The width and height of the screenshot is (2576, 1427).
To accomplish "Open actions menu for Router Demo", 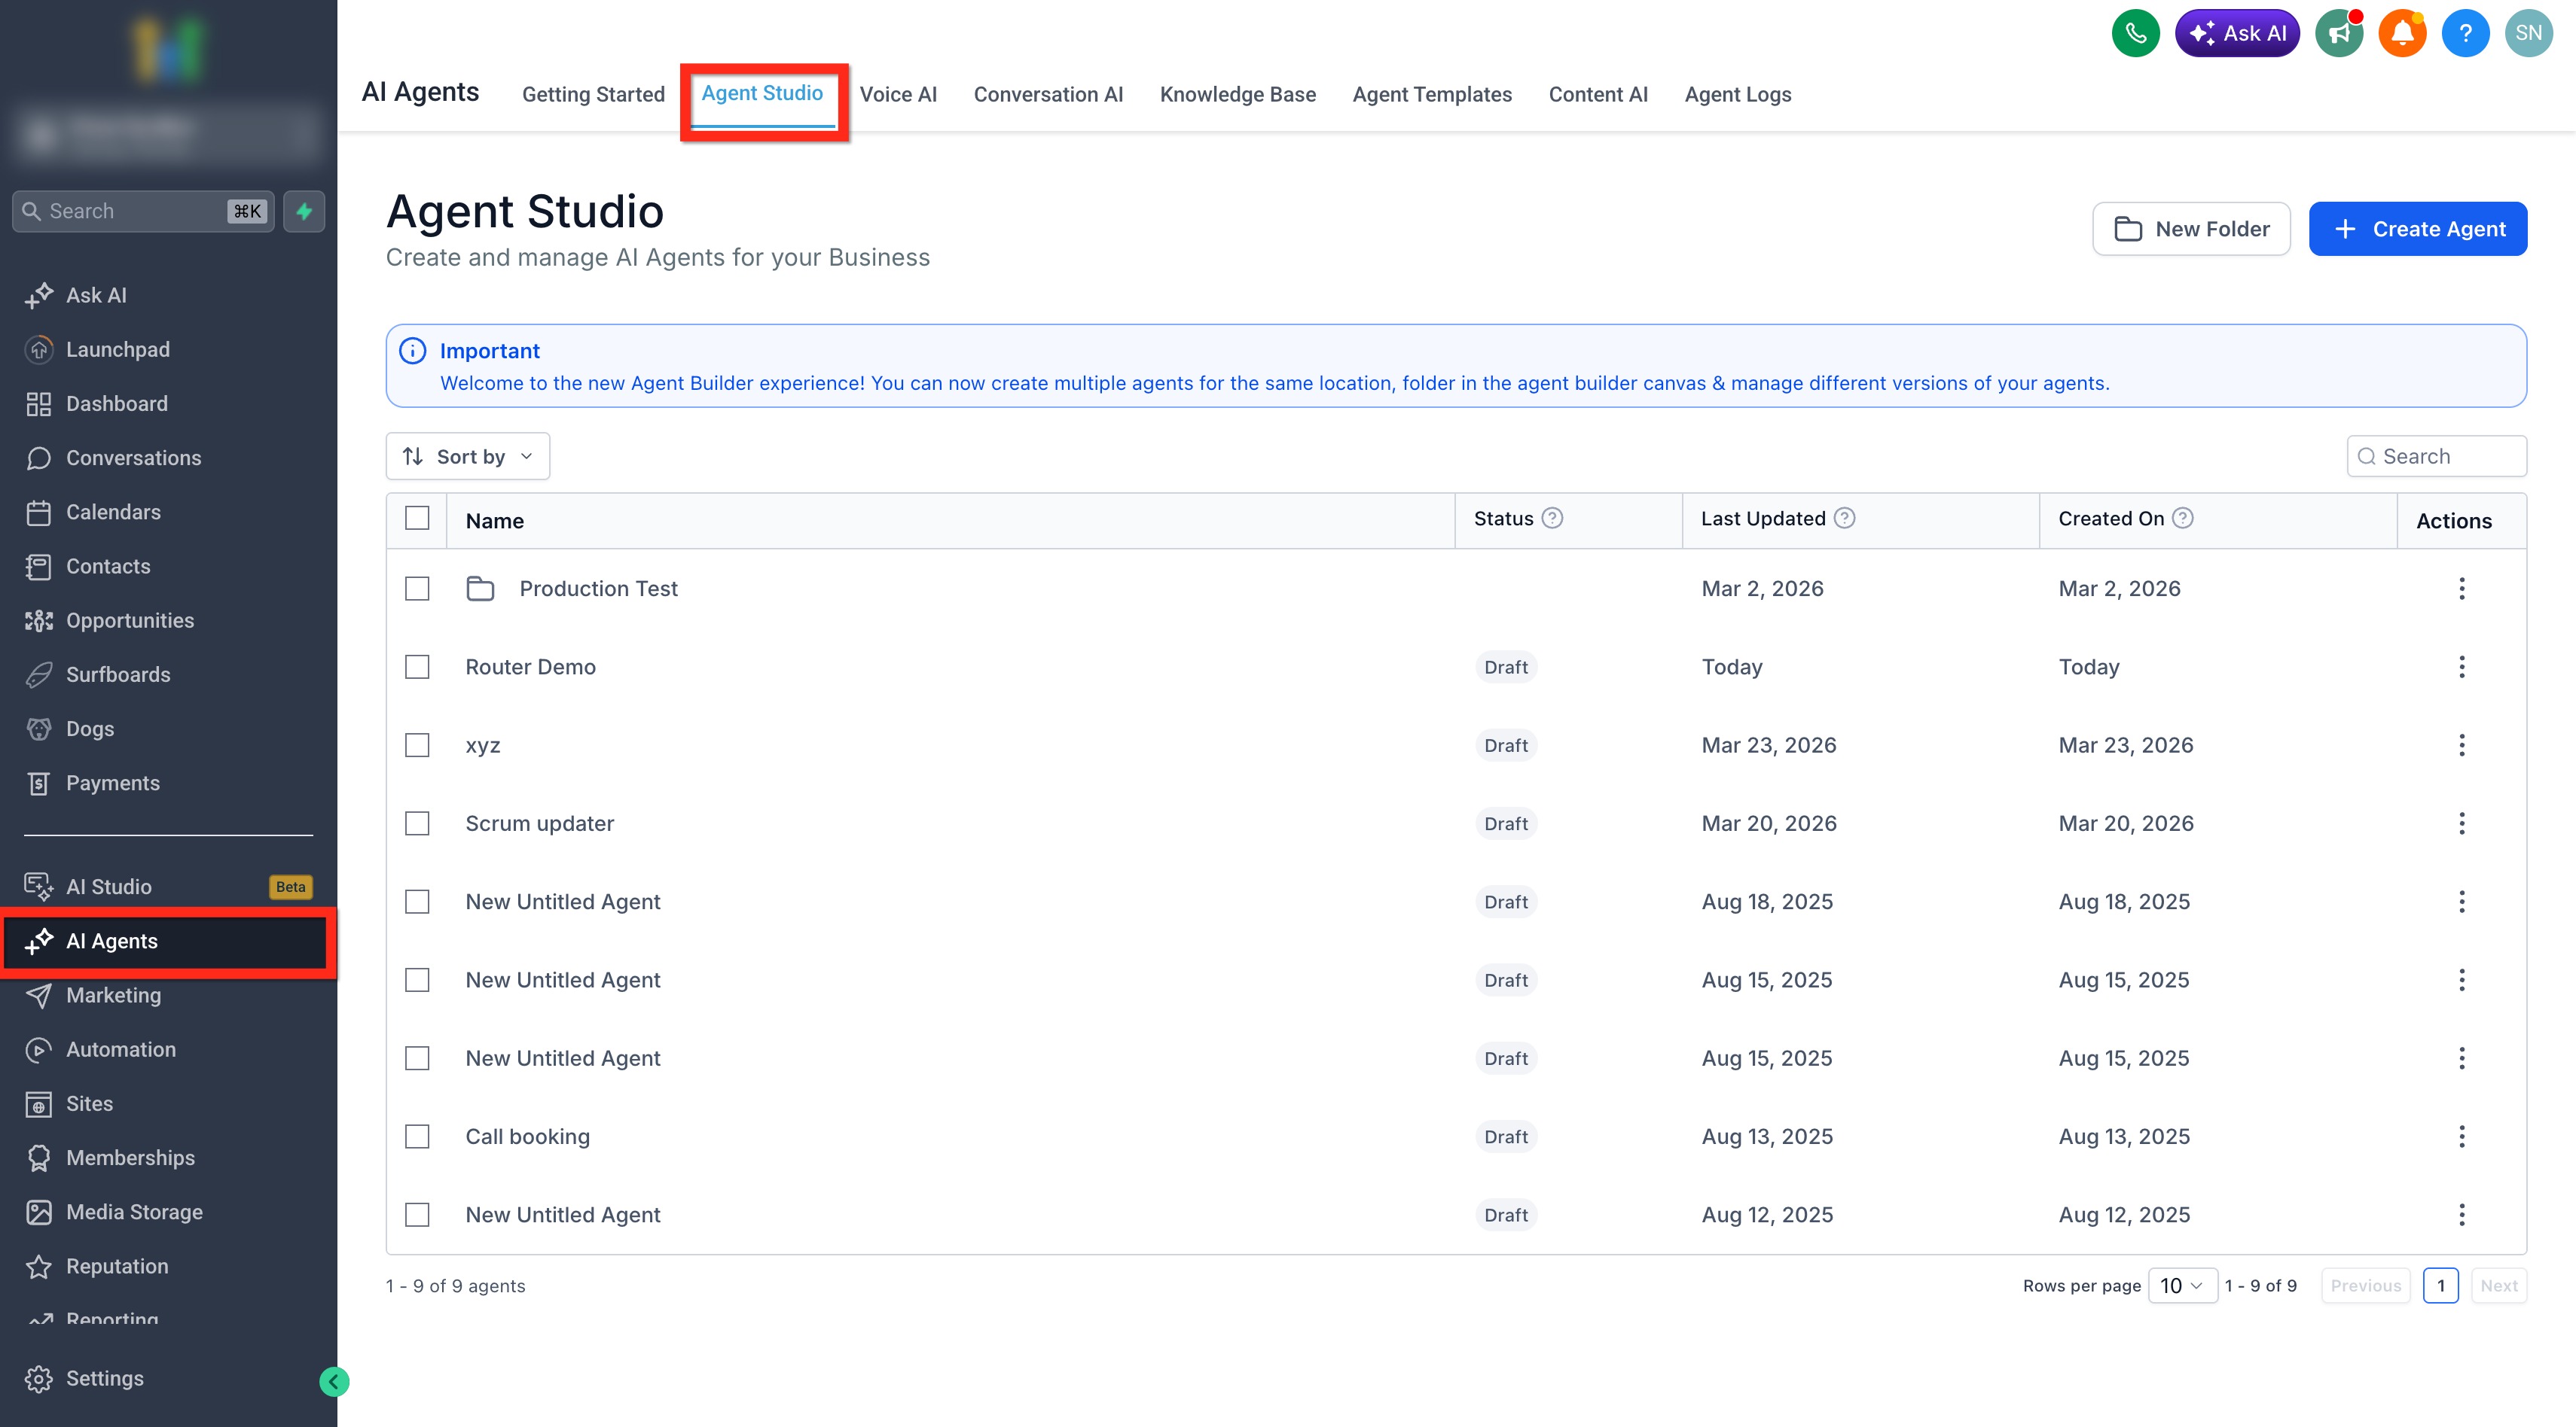I will [2461, 667].
